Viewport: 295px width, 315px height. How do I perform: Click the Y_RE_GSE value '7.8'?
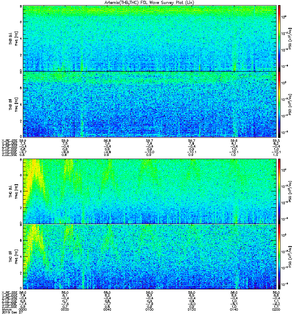coord(149,143)
